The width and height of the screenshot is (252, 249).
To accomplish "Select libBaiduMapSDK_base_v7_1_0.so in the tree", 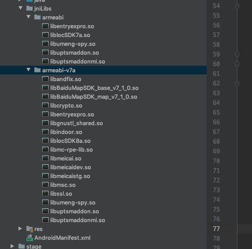I will (x=94, y=88).
